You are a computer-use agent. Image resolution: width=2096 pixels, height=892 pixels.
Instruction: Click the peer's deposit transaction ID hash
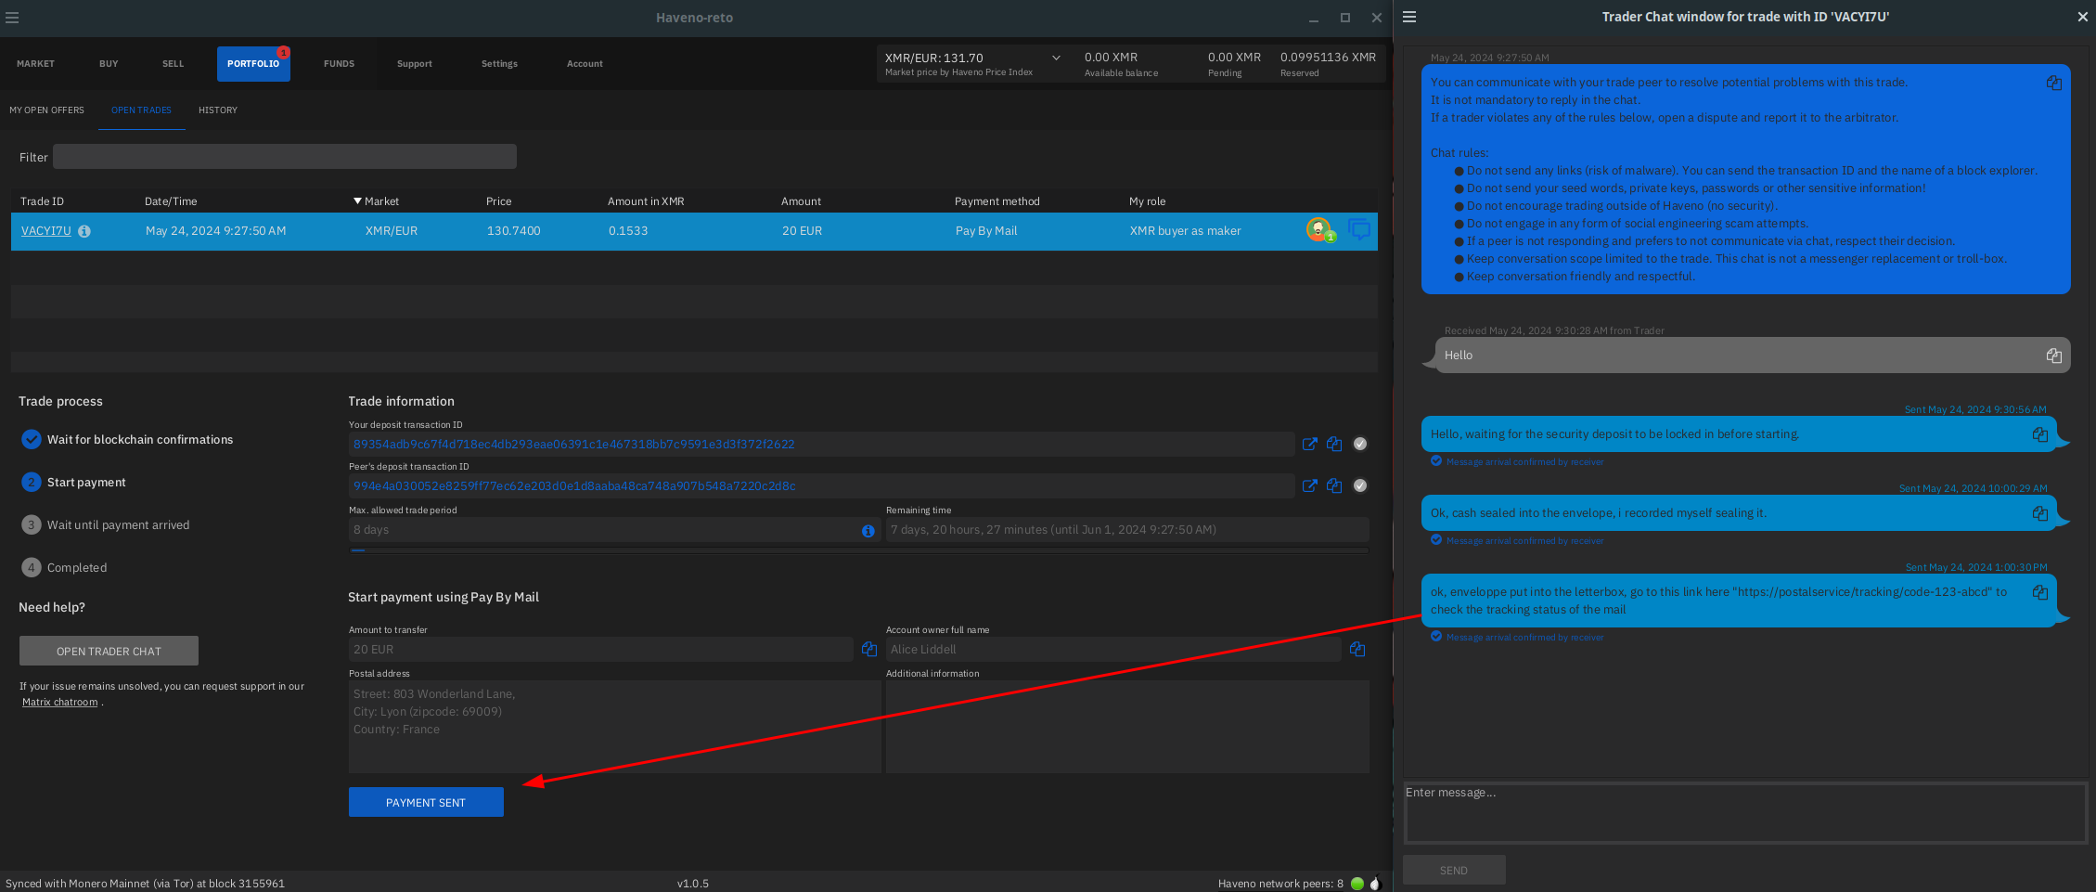point(574,486)
